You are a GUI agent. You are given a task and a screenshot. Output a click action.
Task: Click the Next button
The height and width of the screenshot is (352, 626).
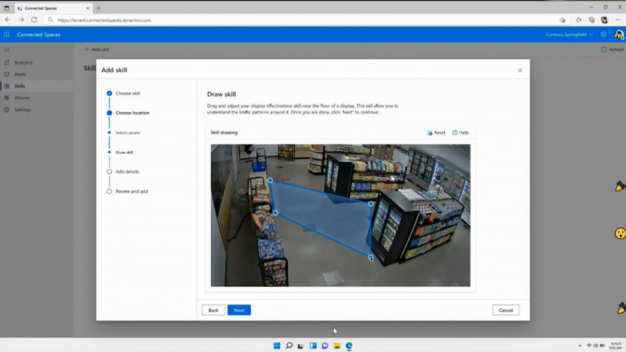[x=239, y=310]
